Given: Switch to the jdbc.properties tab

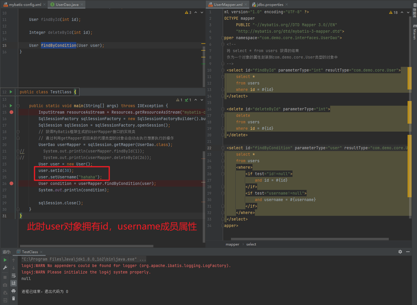Looking at the screenshot, I should pos(270,4).
